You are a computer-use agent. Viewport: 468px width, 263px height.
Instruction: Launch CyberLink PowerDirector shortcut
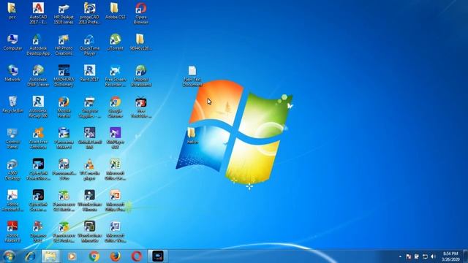(x=38, y=169)
